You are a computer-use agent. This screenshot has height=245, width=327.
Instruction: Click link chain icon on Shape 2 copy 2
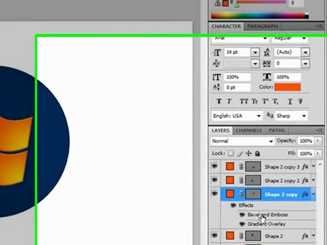coord(241,180)
